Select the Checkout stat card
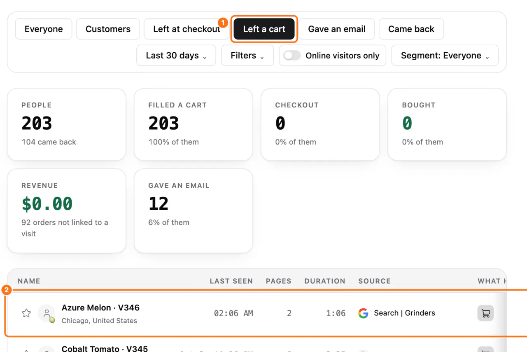 320,124
